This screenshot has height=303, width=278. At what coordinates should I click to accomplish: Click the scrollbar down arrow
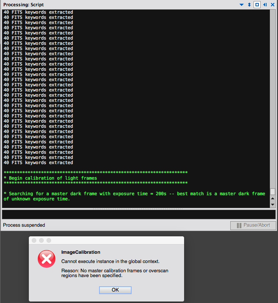pyautogui.click(x=272, y=204)
